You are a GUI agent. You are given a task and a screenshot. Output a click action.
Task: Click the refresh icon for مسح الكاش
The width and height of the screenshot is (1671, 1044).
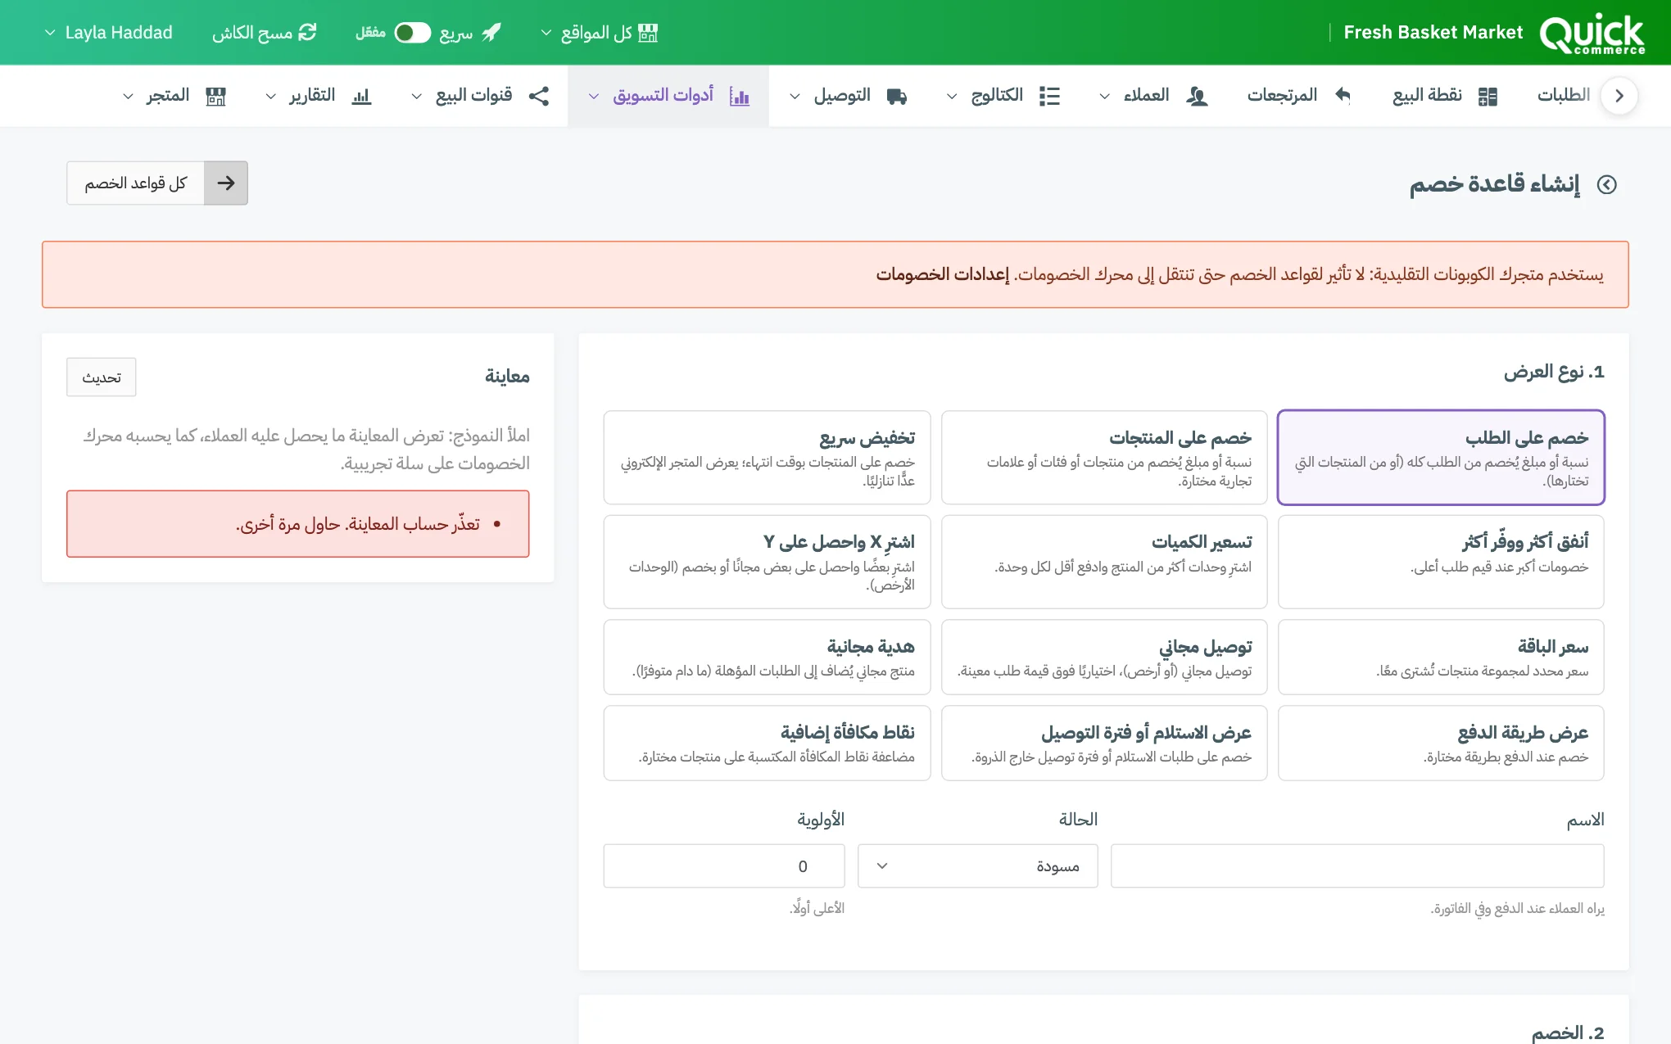[x=307, y=33]
